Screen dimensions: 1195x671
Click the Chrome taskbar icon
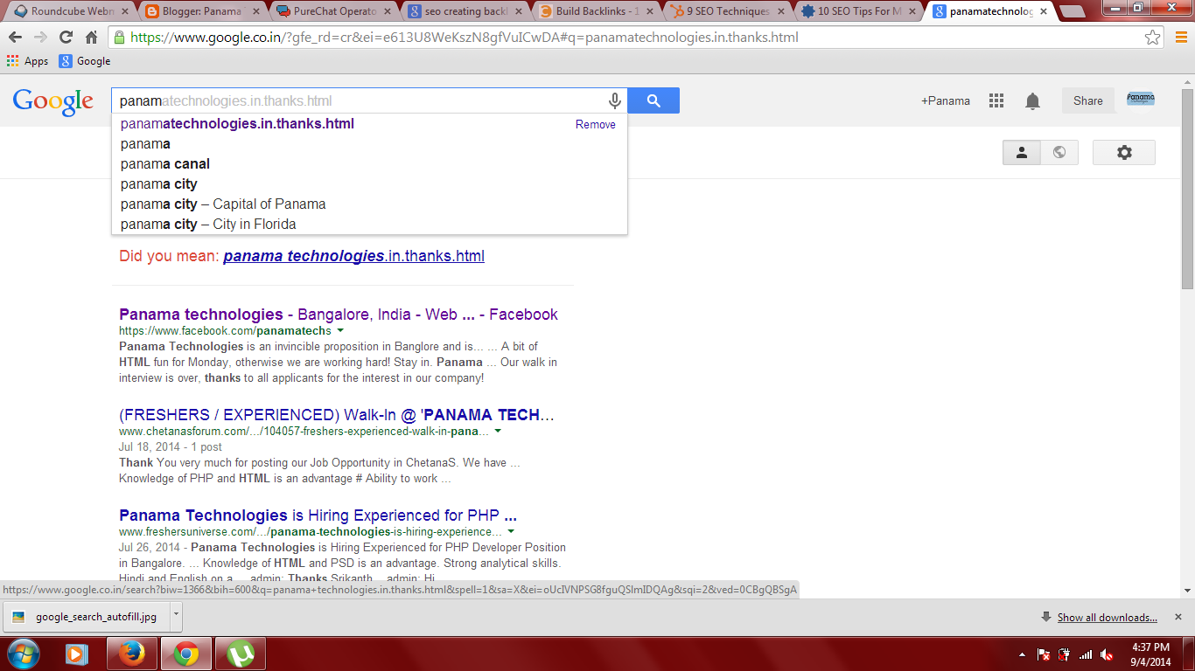point(185,654)
